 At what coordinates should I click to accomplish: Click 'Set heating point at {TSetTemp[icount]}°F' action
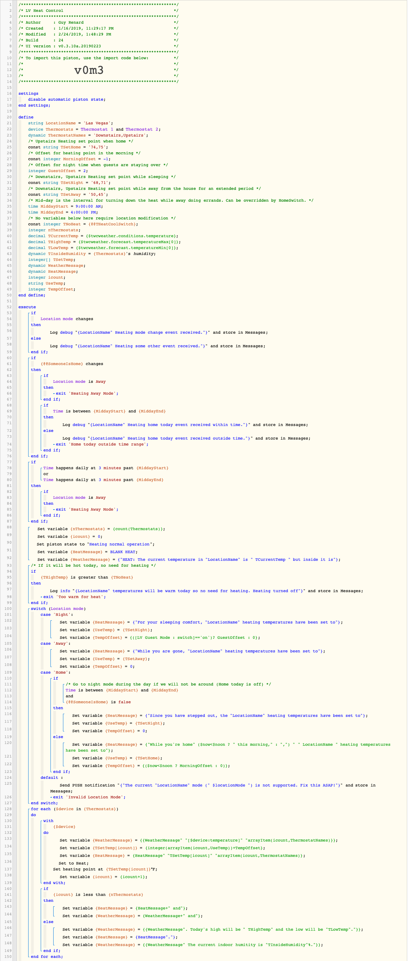pyautogui.click(x=105, y=869)
